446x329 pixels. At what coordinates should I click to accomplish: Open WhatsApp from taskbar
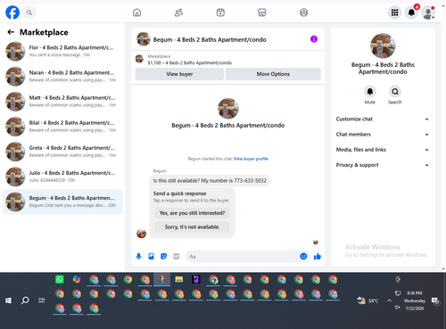click(60, 279)
